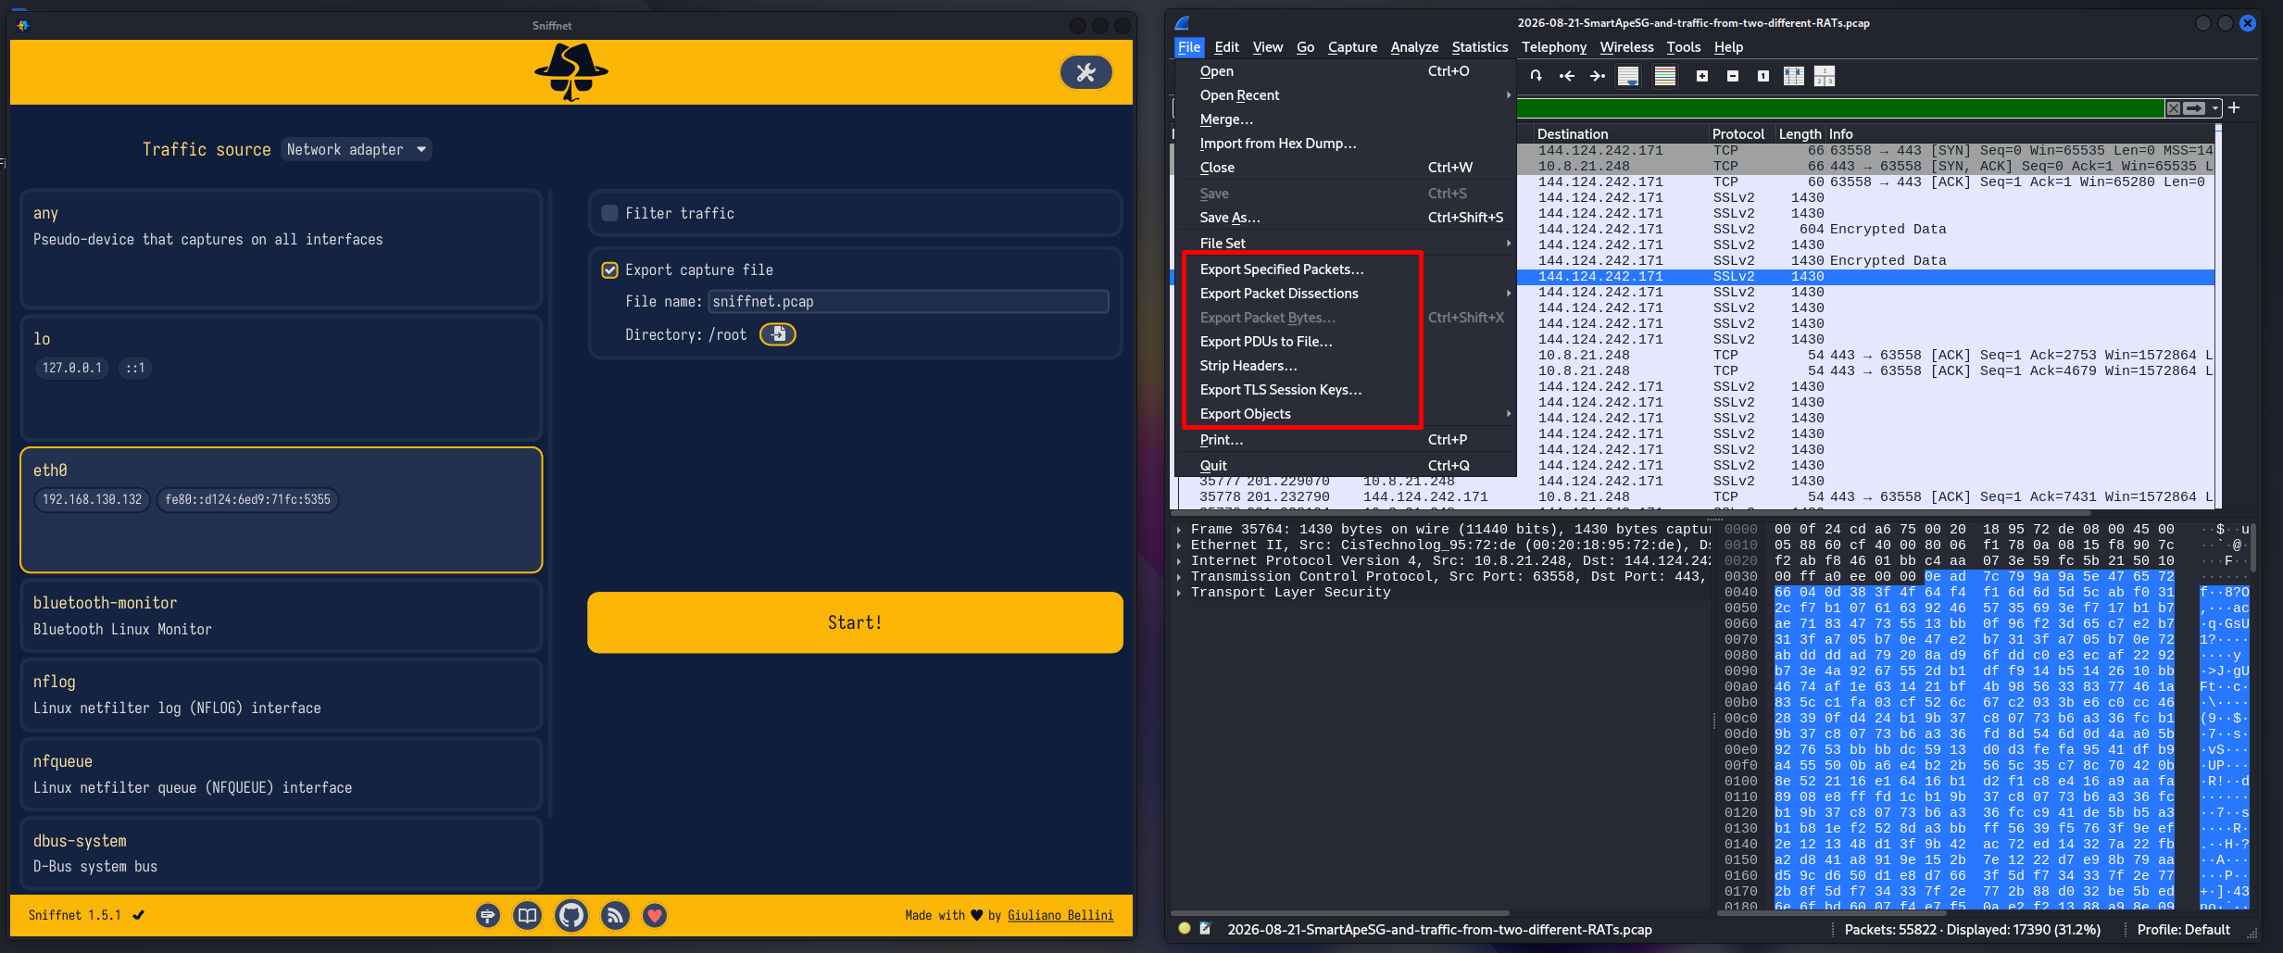
Task: Expand the File Set submenu
Action: [x=1345, y=244]
